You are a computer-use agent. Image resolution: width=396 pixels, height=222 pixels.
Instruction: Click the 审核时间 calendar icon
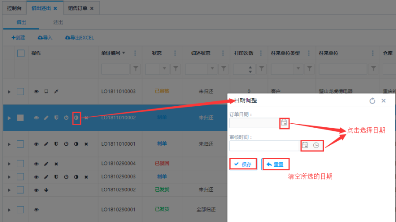tap(305, 145)
